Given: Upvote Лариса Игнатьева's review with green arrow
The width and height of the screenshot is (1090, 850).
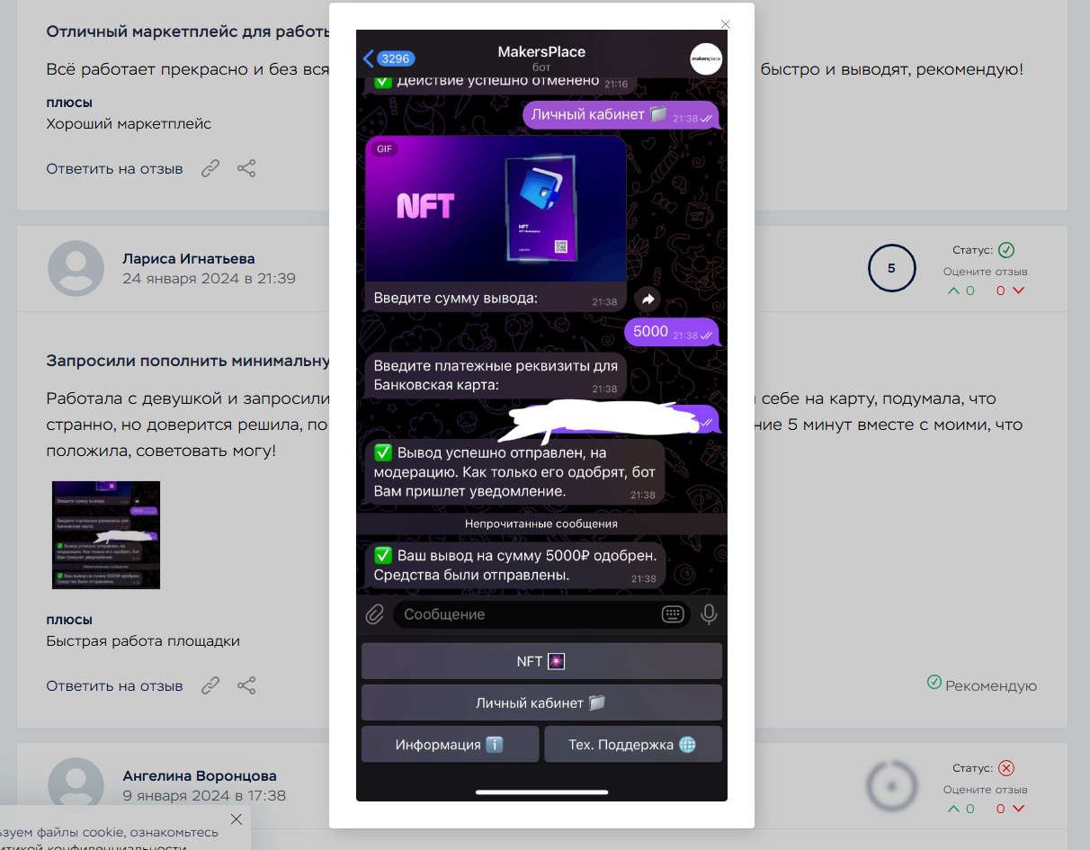Looking at the screenshot, I should pos(952,291).
